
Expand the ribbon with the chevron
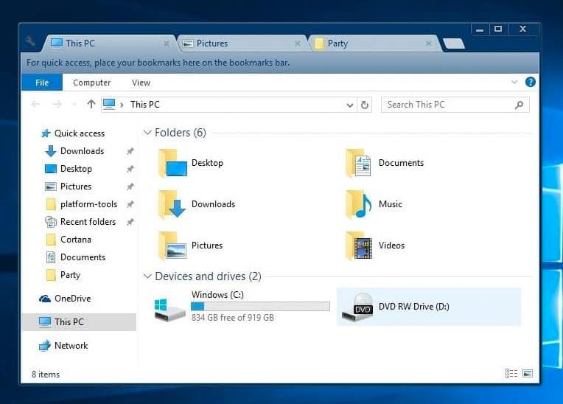pyautogui.click(x=514, y=83)
